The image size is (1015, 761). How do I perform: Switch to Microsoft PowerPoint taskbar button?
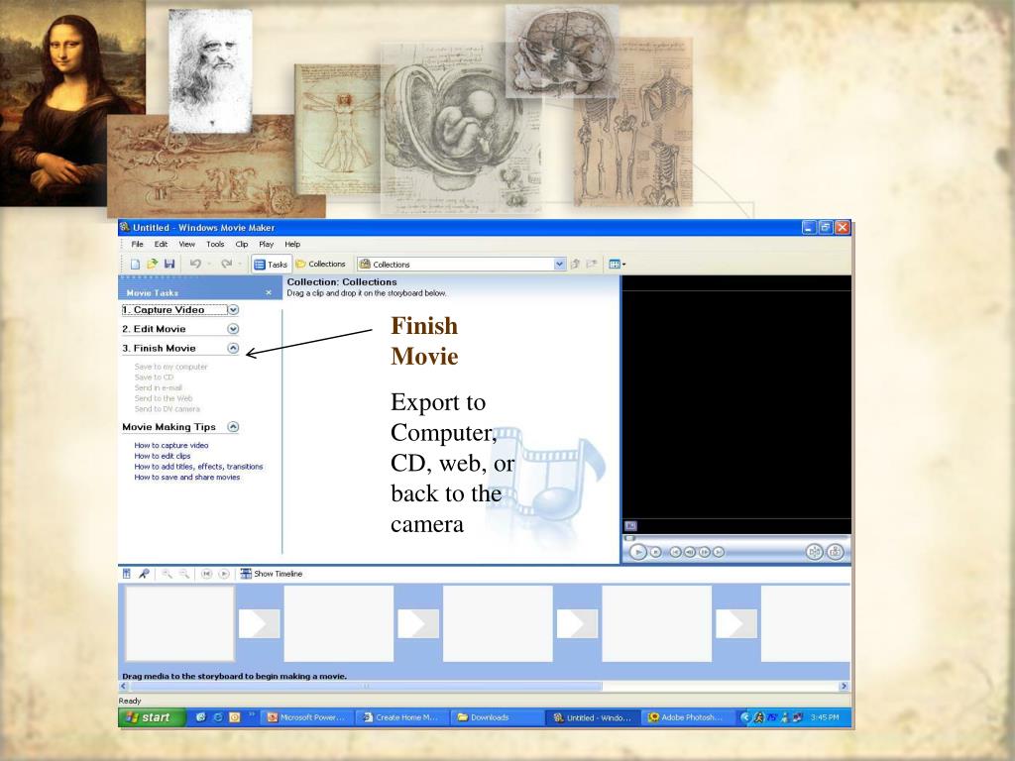point(306,717)
